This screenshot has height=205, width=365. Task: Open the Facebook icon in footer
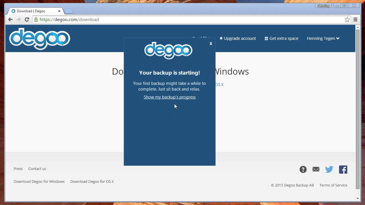343,169
